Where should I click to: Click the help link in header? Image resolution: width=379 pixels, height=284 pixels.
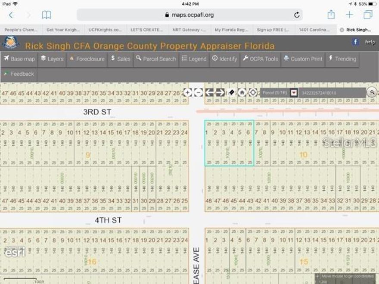pyautogui.click(x=370, y=42)
